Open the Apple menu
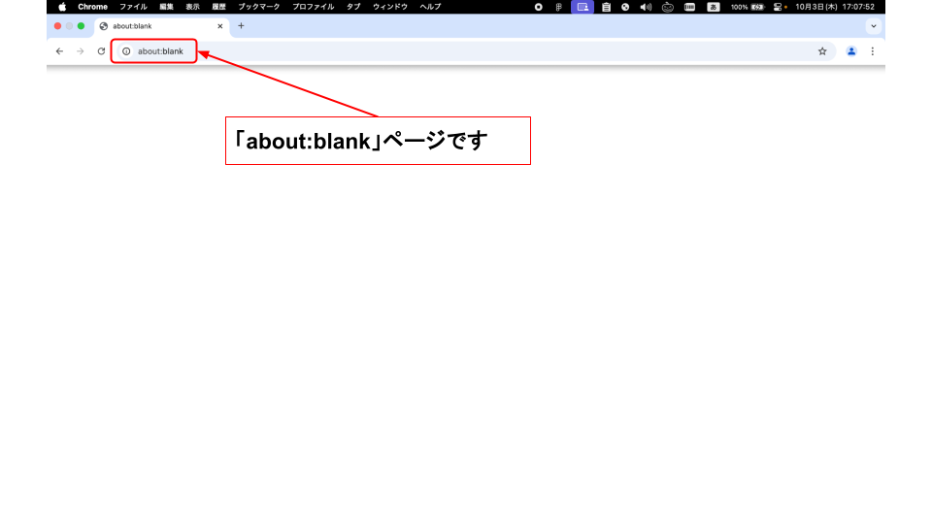932x524 pixels. pos(62,7)
